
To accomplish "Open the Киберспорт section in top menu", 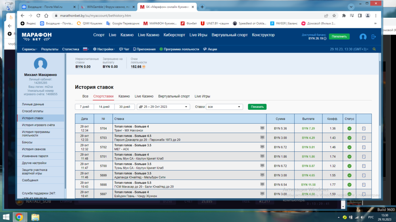I will tap(174, 35).
